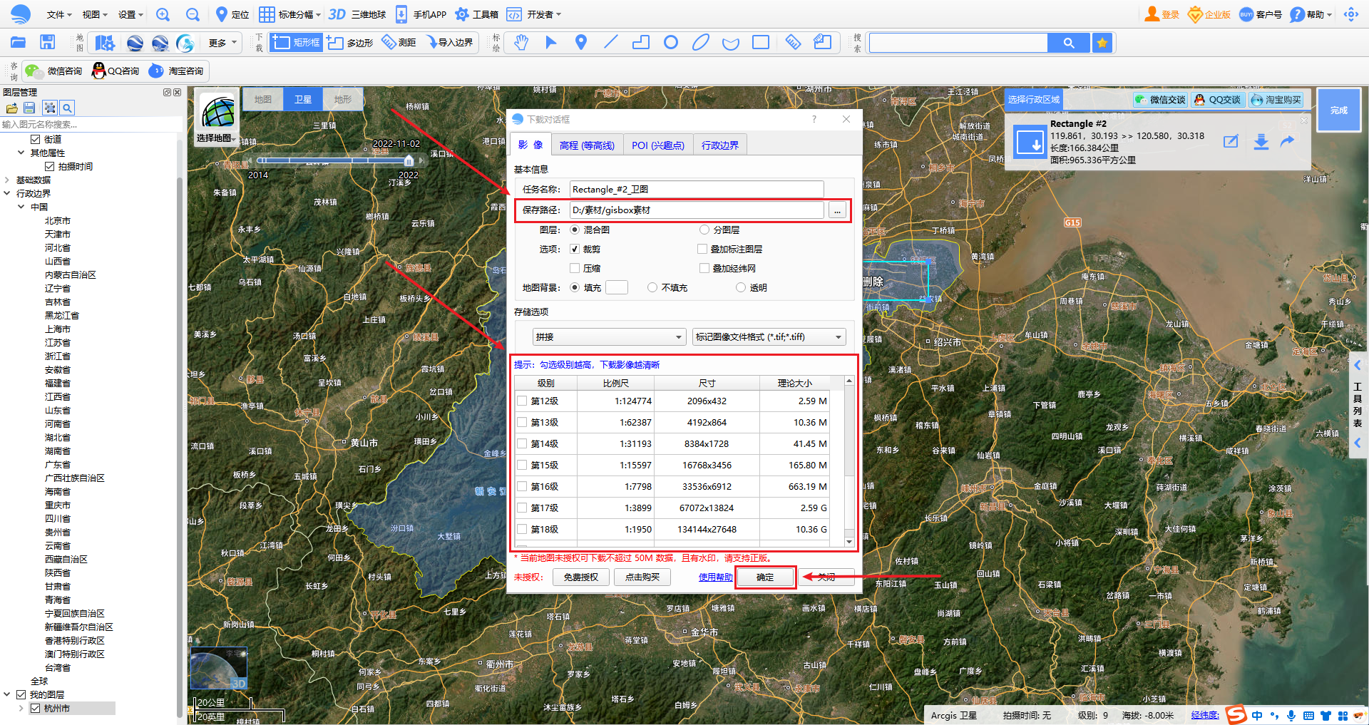Switch to the 高程 (等高线) tab

(587, 145)
